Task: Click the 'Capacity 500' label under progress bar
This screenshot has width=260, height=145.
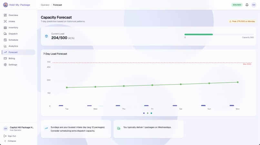Action: point(248,37)
